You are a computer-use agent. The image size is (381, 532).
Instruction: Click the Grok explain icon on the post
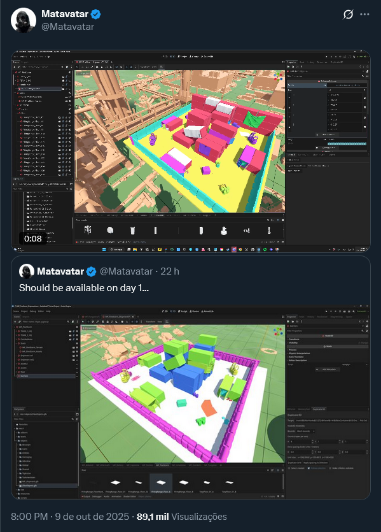click(348, 14)
